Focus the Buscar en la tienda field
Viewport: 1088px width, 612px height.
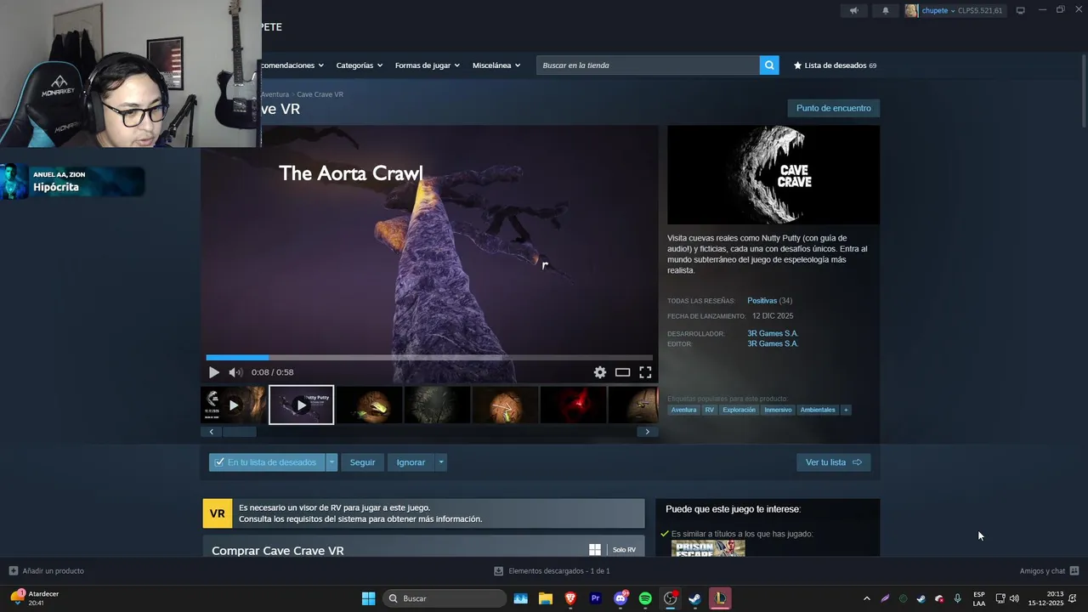coord(648,65)
